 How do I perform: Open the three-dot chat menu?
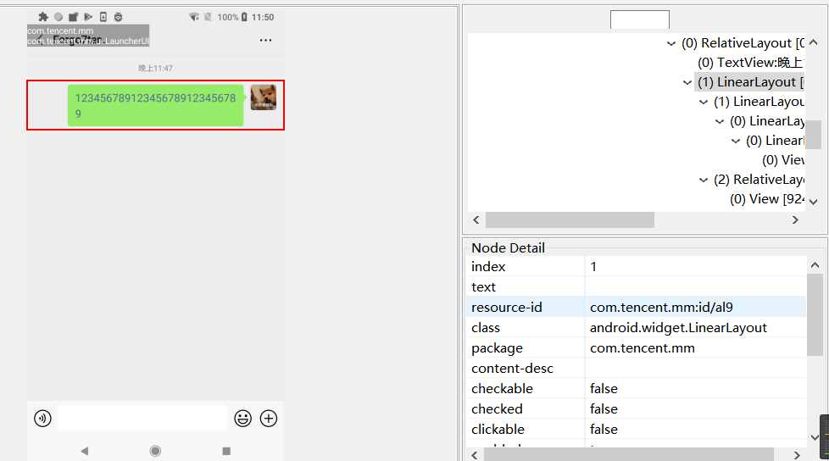tap(266, 40)
